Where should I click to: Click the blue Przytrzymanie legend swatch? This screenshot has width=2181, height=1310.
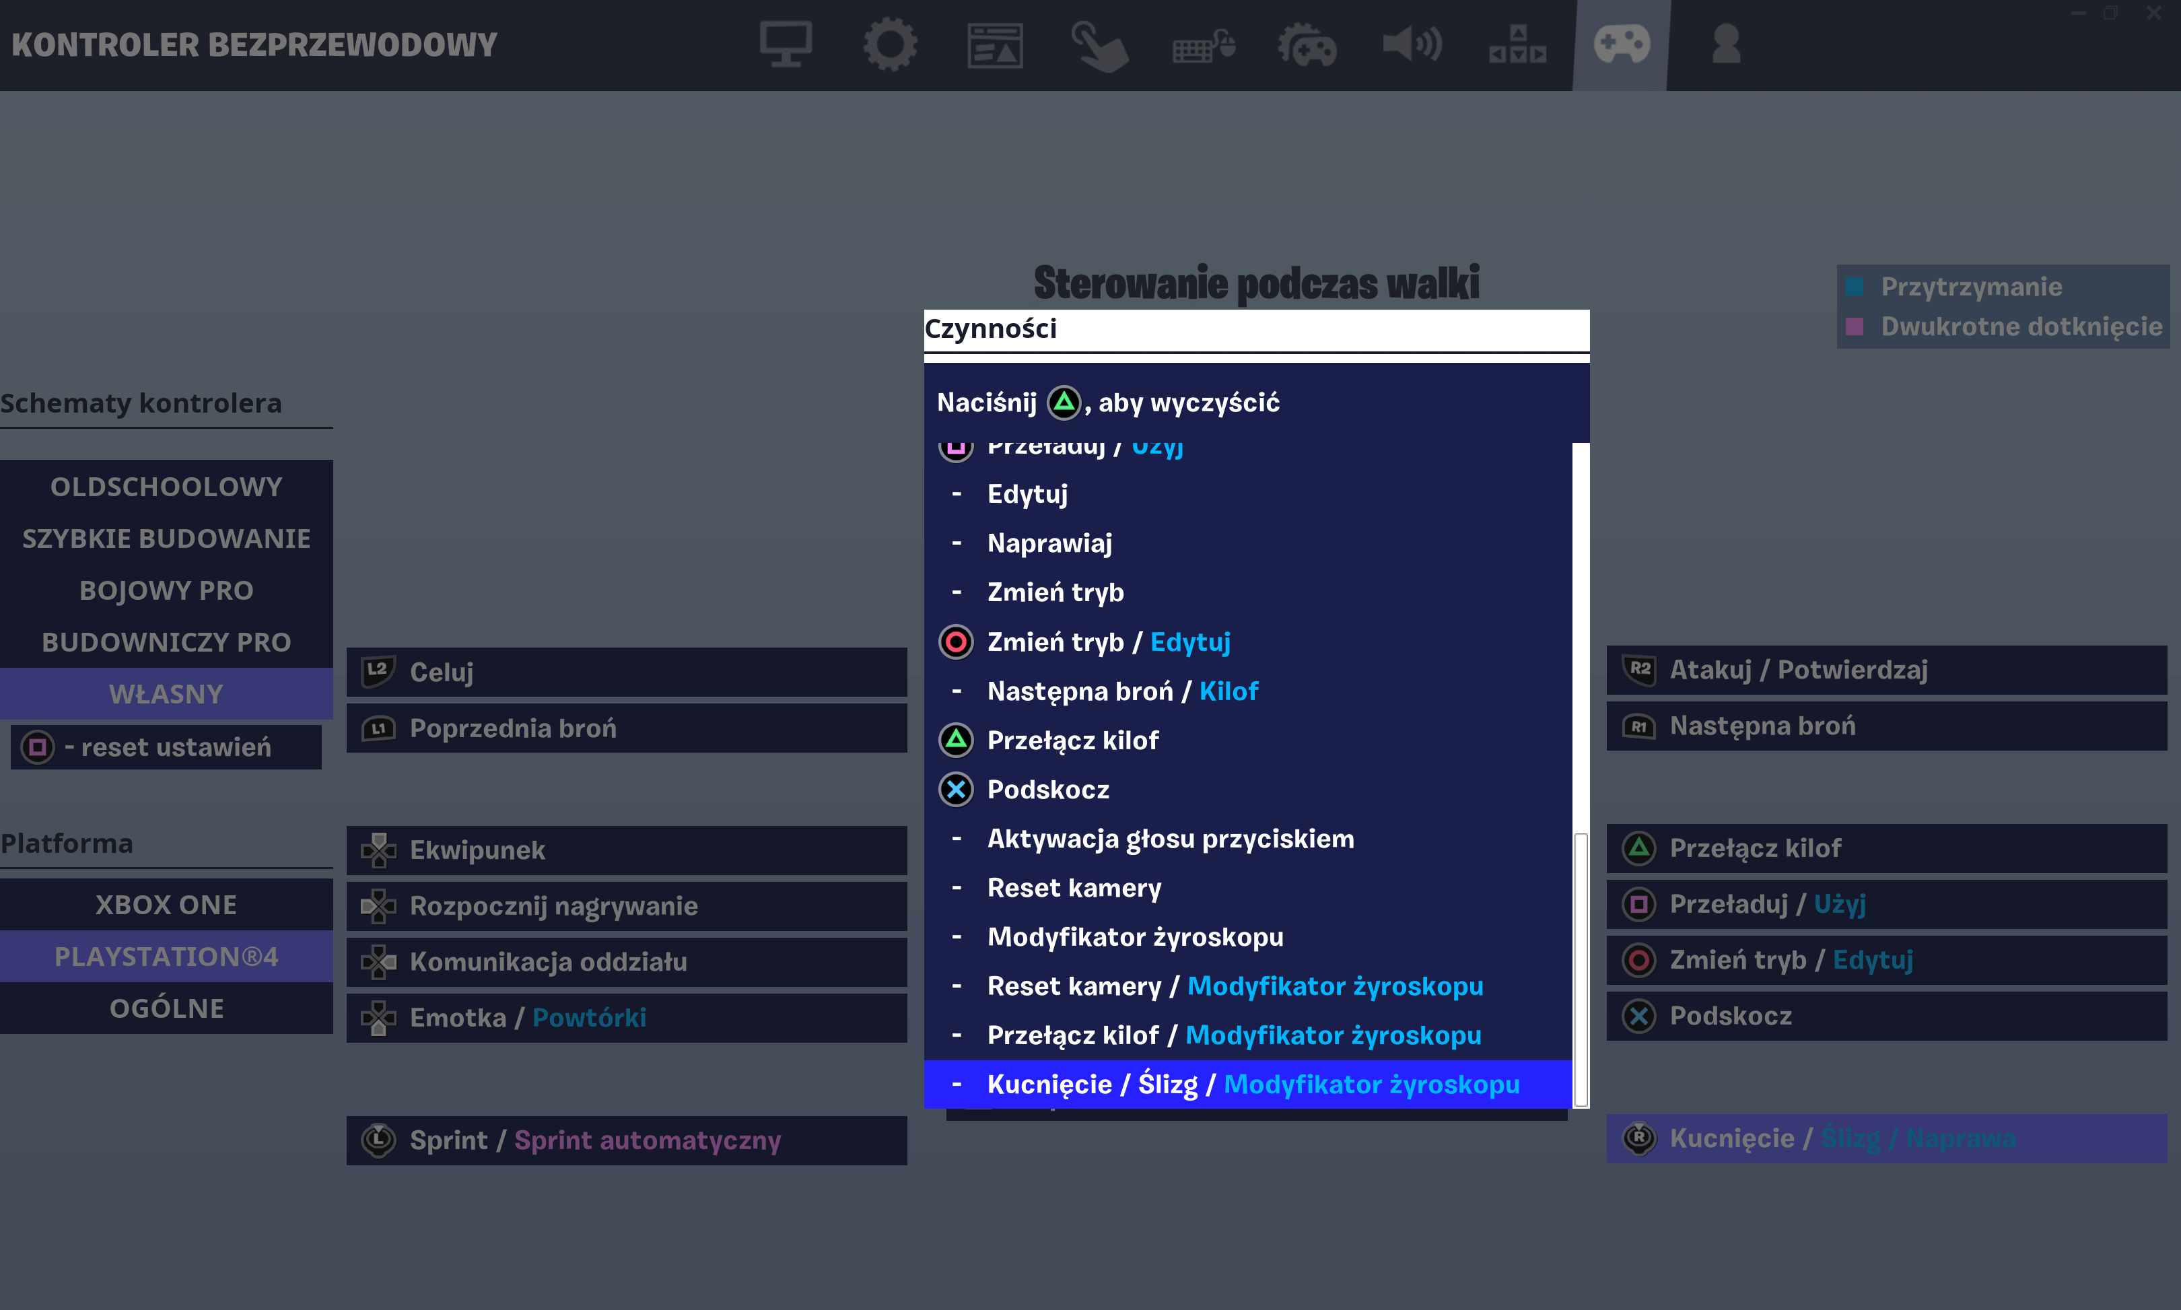pos(1855,287)
